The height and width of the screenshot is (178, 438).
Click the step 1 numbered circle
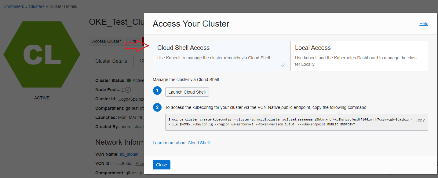157,91
